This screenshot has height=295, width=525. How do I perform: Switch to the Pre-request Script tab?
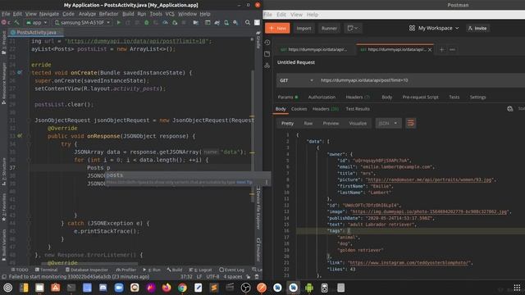pyautogui.click(x=420, y=97)
